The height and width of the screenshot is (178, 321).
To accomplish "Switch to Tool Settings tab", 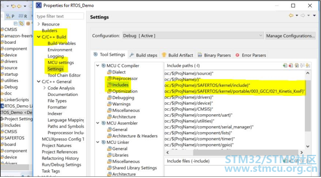I will 109,55.
